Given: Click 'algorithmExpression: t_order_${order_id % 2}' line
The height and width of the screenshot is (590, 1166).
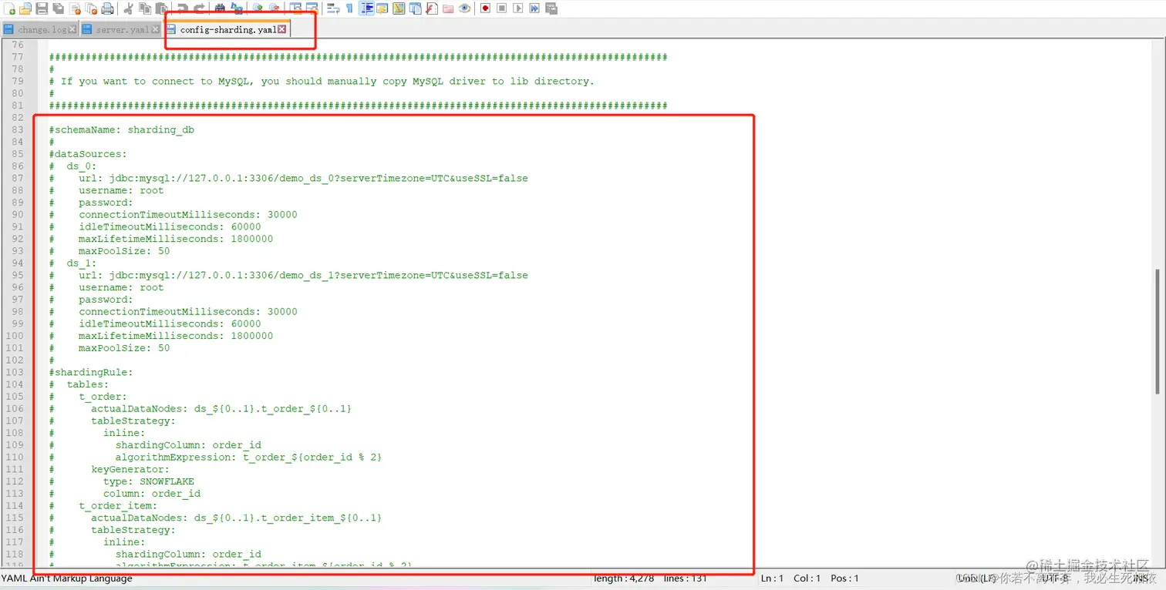Looking at the screenshot, I should pos(216,457).
